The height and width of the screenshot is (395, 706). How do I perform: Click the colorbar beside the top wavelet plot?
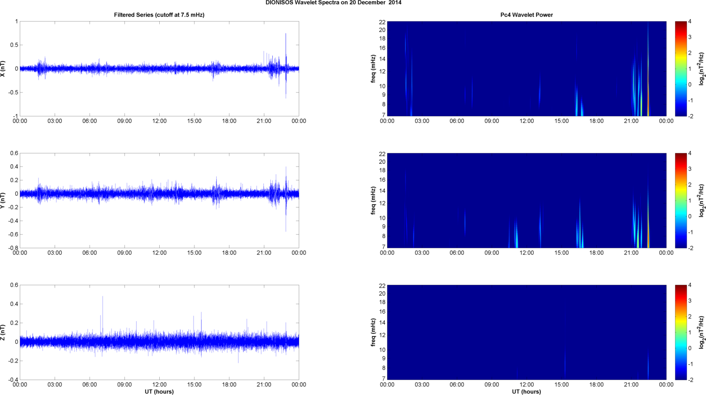tap(681, 68)
